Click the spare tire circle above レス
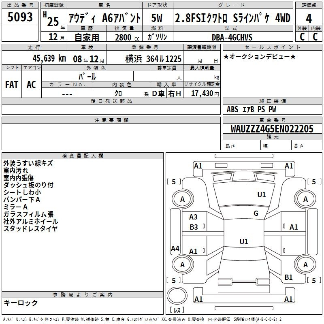 coord(177,296)
